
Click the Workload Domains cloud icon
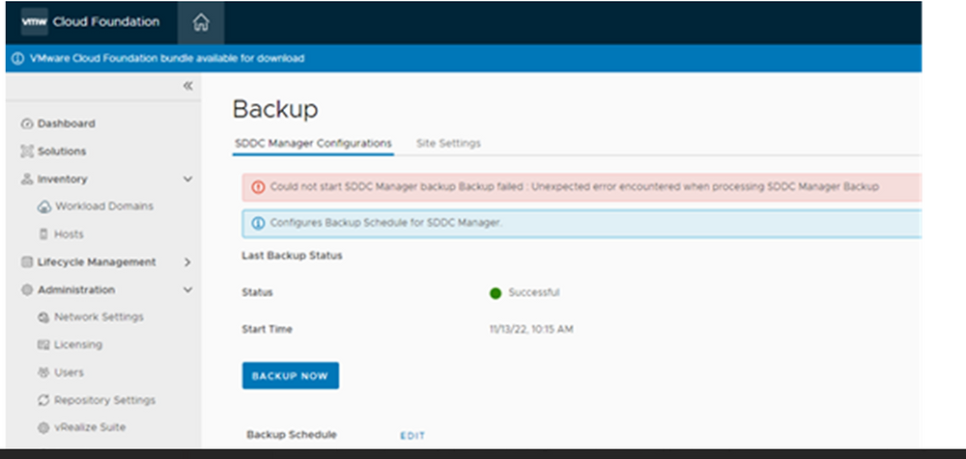(x=43, y=206)
